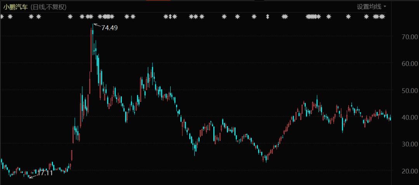Viewport: 419px width, 185px height.
Task: Click the (日线,不复权) period and adjustment label
Action: (48, 7)
